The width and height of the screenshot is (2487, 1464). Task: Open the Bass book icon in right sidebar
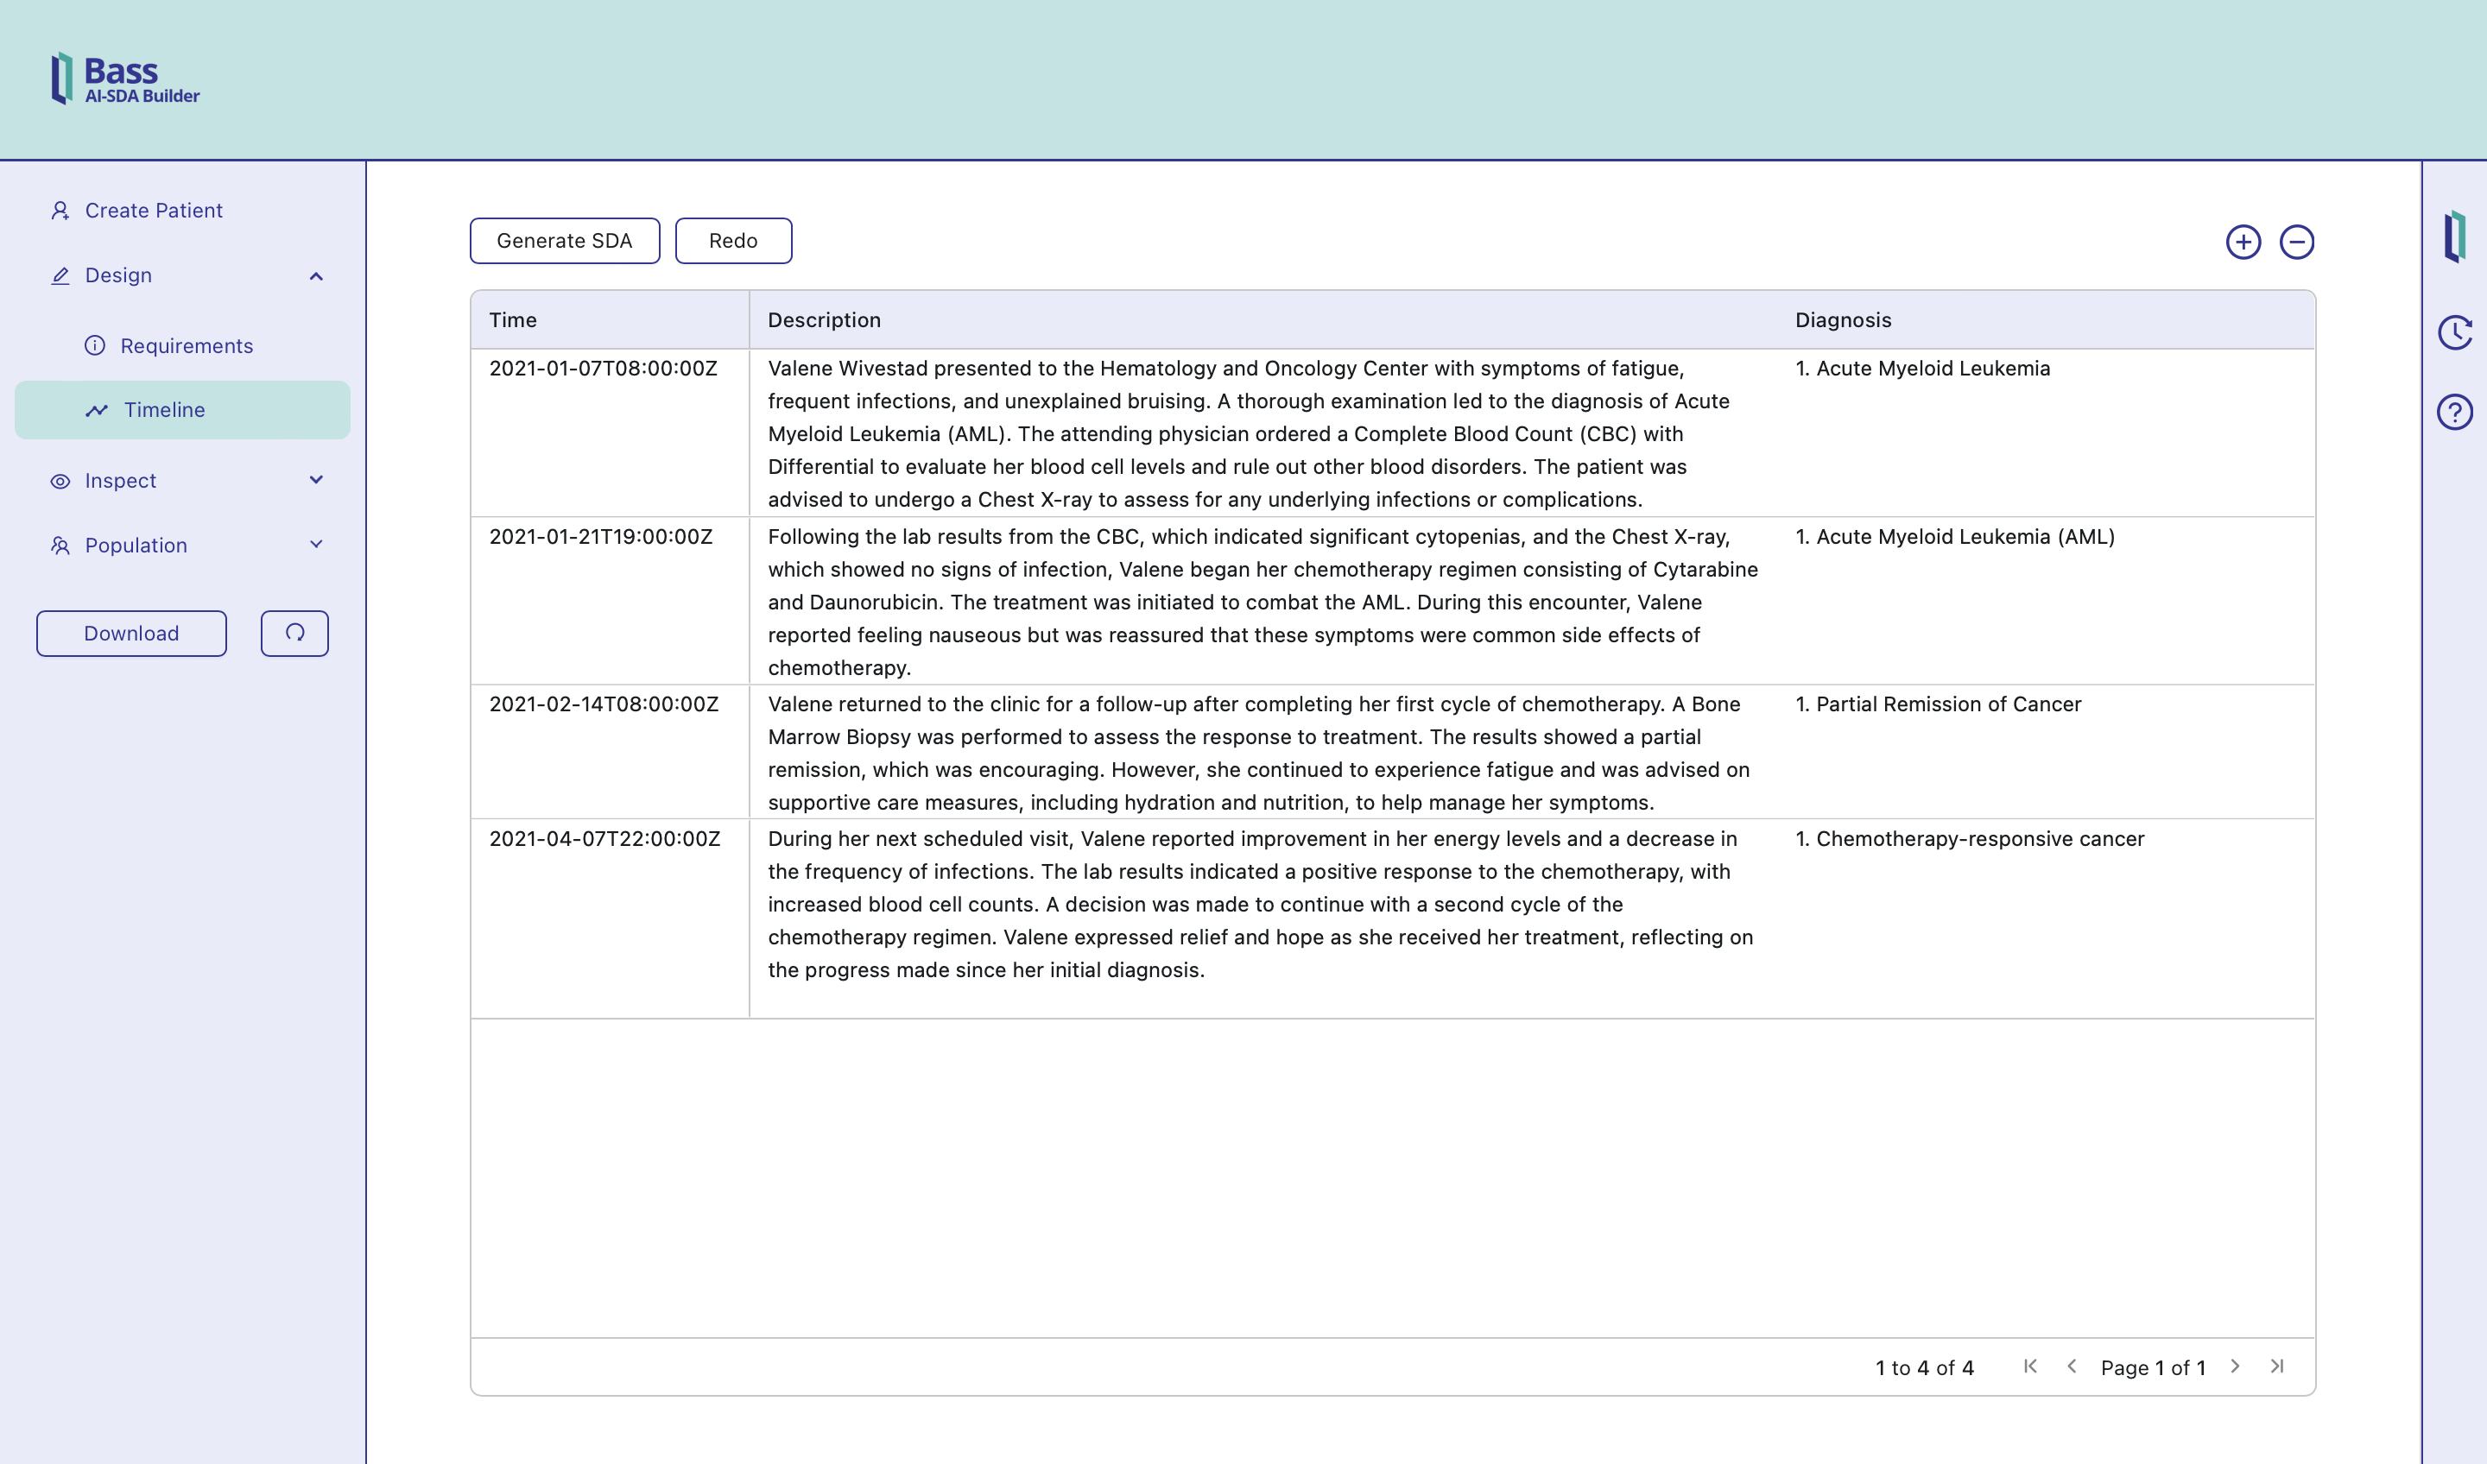(2454, 237)
